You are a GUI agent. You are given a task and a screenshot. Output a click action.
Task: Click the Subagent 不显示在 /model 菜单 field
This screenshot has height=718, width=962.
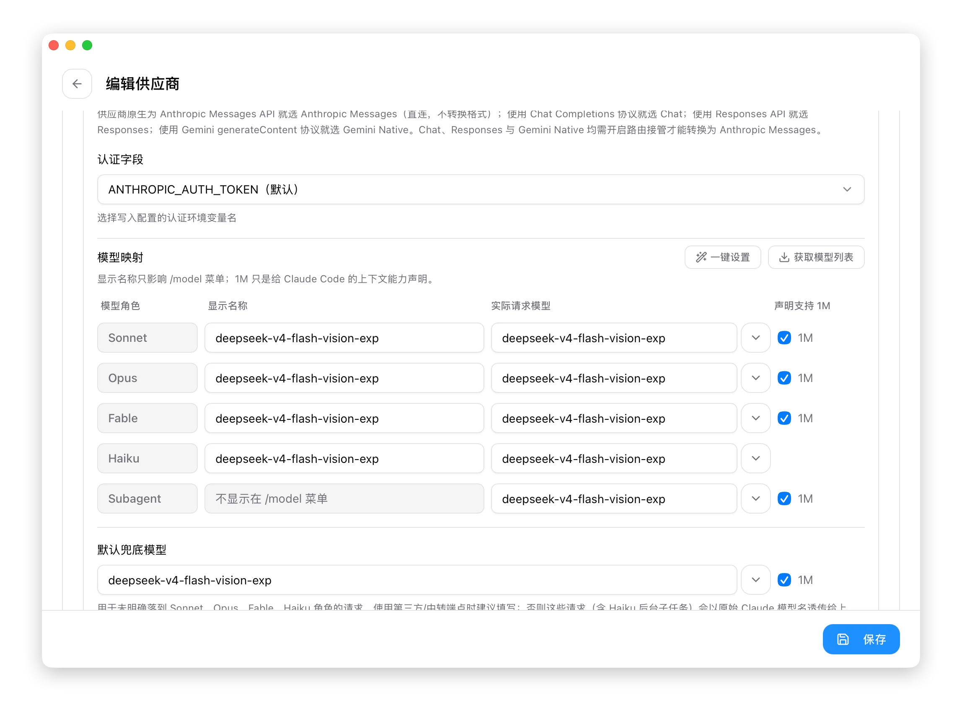[344, 498]
